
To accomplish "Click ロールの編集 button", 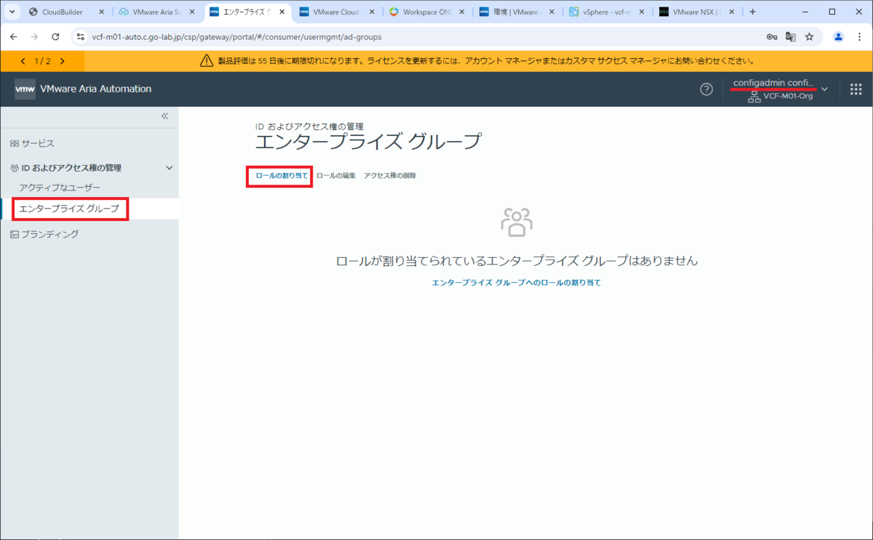I will click(x=336, y=176).
